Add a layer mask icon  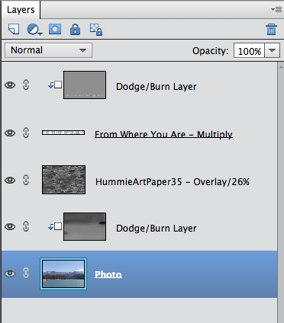click(x=55, y=29)
